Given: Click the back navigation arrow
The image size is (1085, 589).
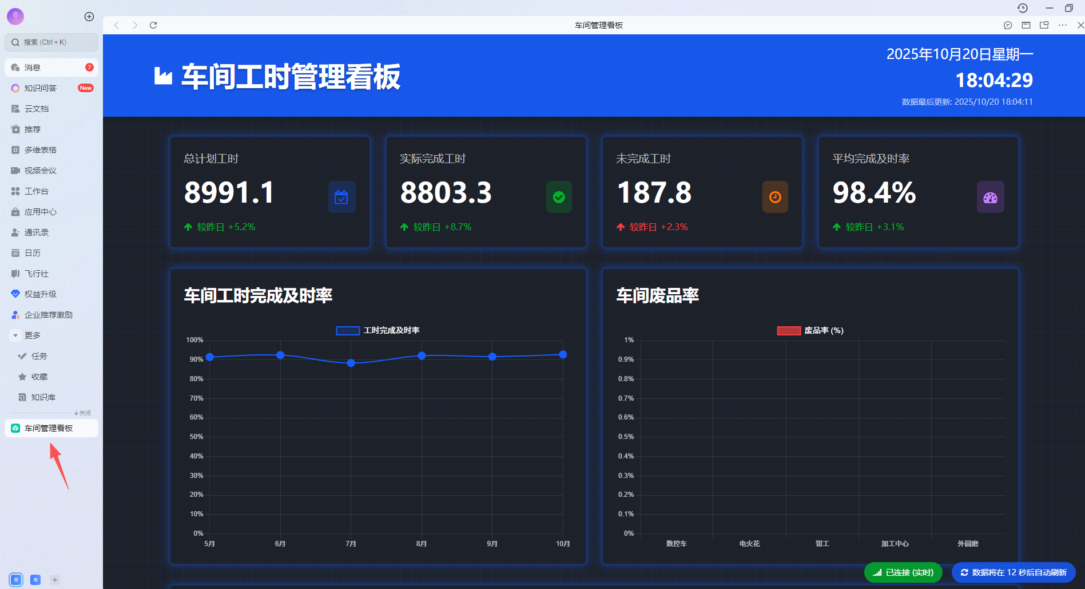Looking at the screenshot, I should 117,25.
